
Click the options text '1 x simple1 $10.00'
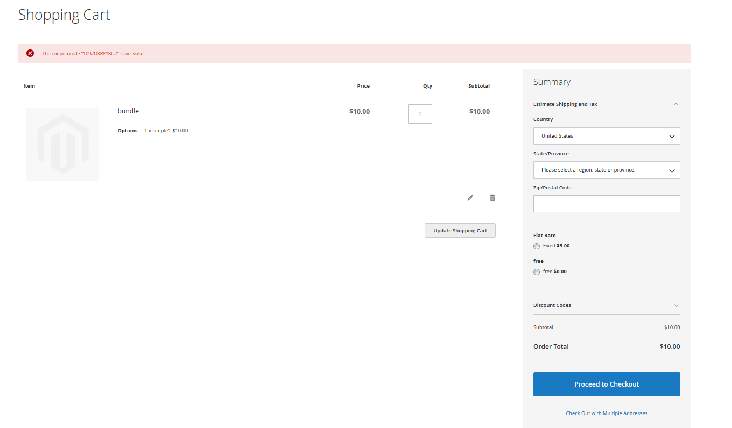(166, 131)
